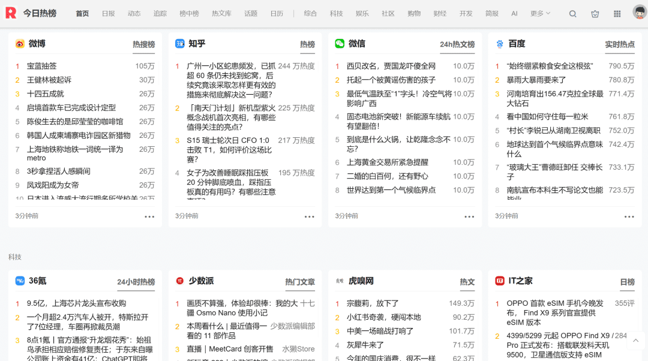Open search with the magnifier icon
The height and width of the screenshot is (361, 648).
point(572,14)
